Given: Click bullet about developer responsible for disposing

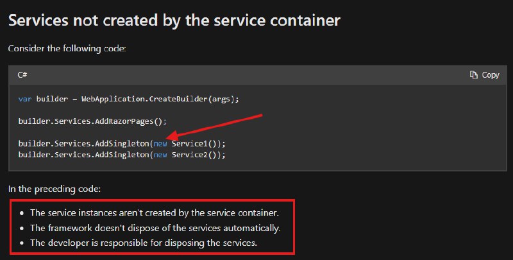Looking at the screenshot, I should coord(144,243).
